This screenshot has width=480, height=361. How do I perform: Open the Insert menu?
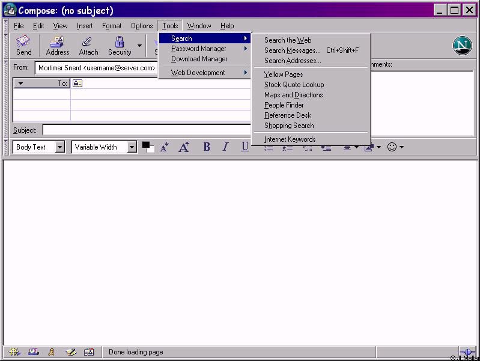tap(85, 26)
